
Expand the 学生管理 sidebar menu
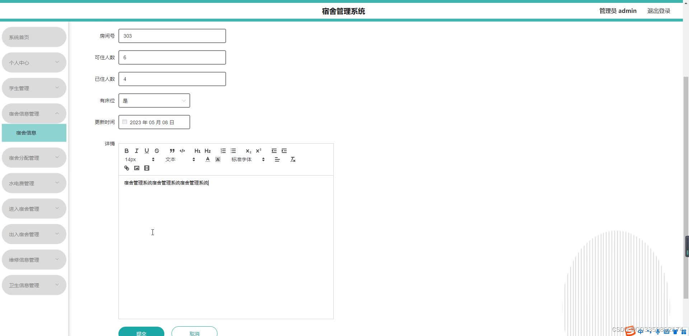tap(34, 88)
